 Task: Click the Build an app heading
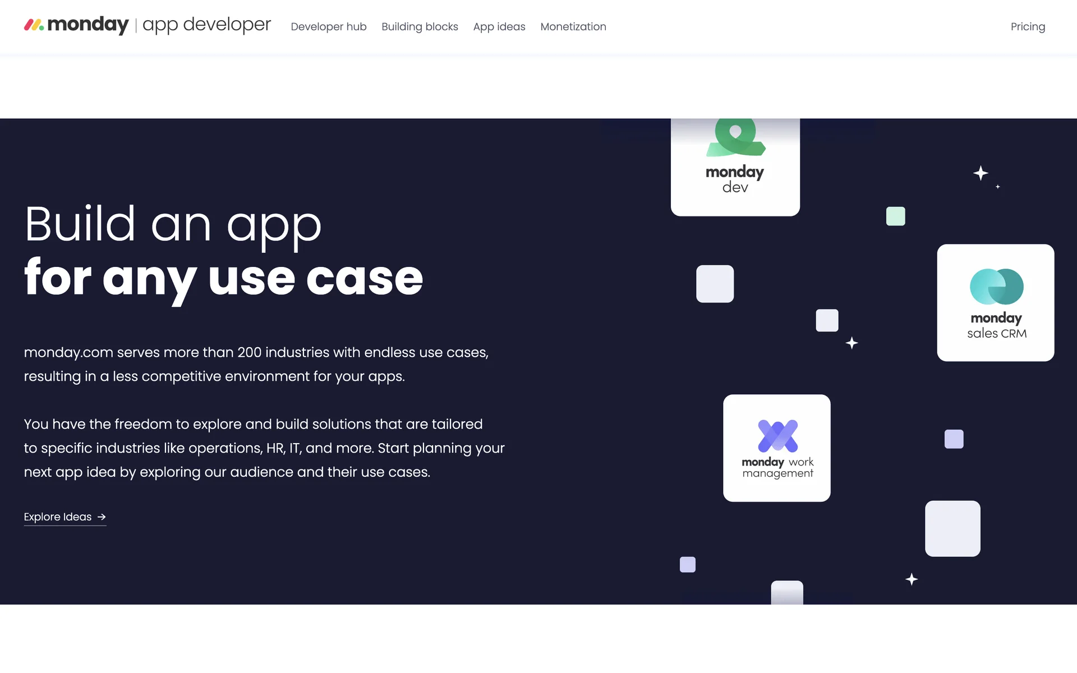click(x=173, y=224)
